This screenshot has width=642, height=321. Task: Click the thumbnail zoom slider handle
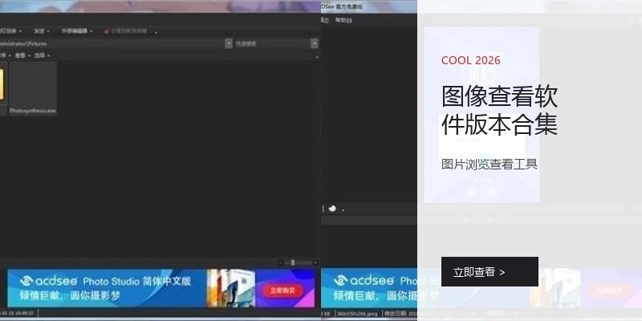(x=292, y=262)
